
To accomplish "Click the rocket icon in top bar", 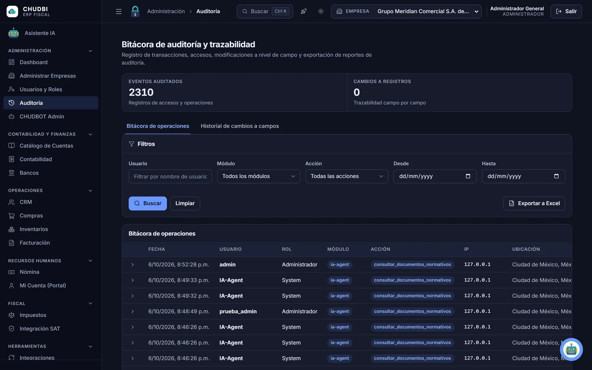I will (x=303, y=11).
